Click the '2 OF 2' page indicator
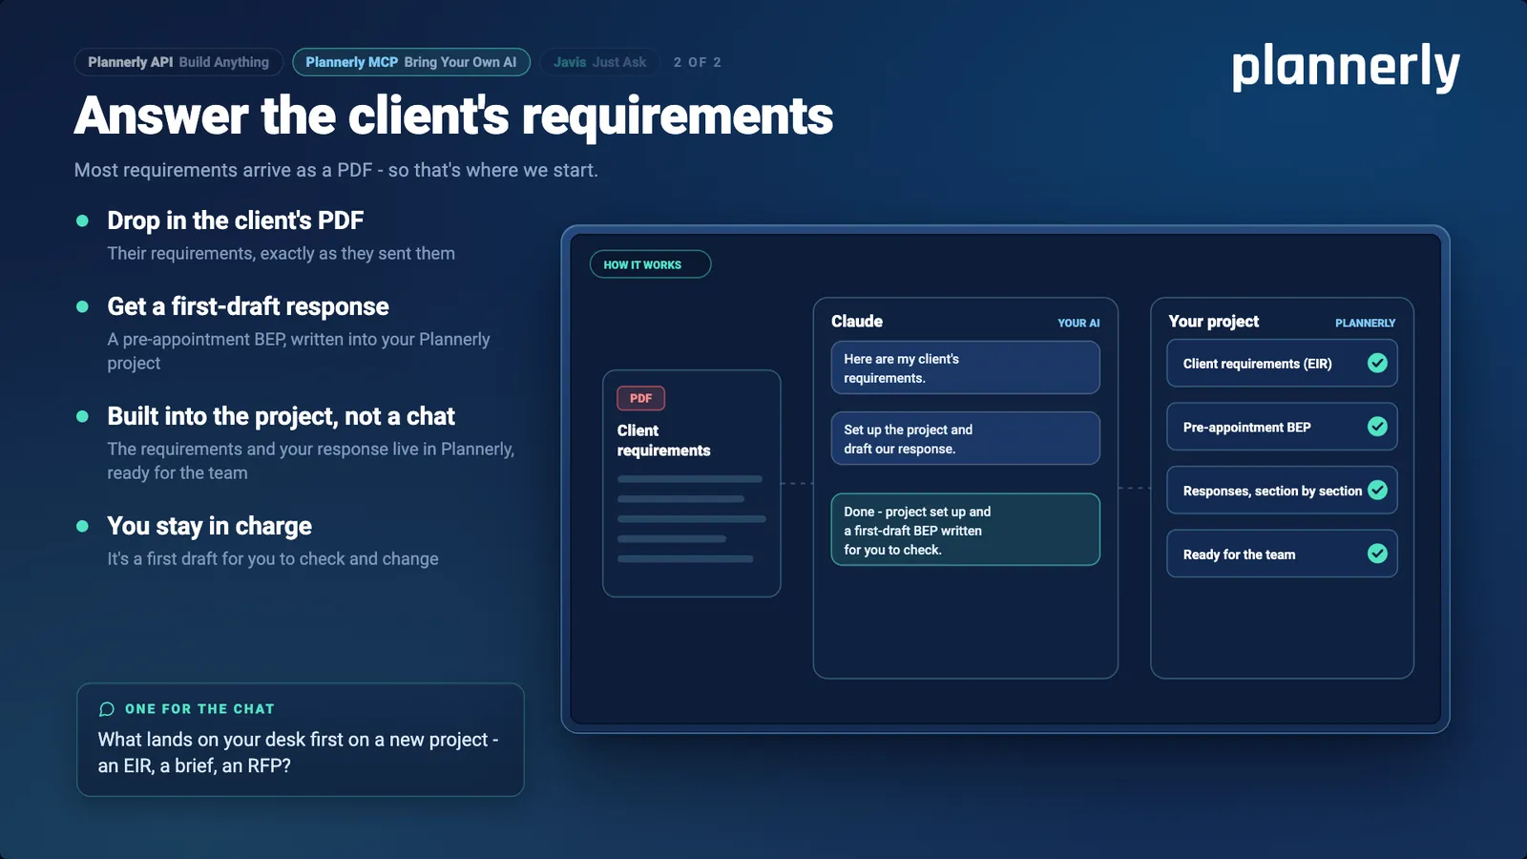Viewport: 1527px width, 859px height. [x=698, y=62]
